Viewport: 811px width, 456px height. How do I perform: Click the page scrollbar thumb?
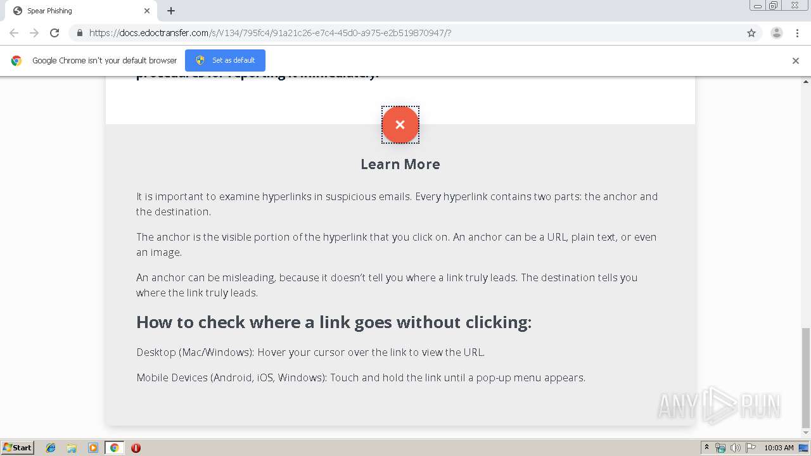[x=806, y=378]
